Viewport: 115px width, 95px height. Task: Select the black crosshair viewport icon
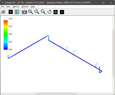pos(11,12)
